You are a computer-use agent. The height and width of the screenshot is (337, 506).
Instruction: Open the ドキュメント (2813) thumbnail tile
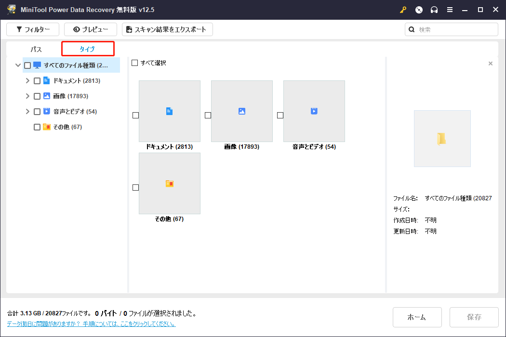point(170,111)
